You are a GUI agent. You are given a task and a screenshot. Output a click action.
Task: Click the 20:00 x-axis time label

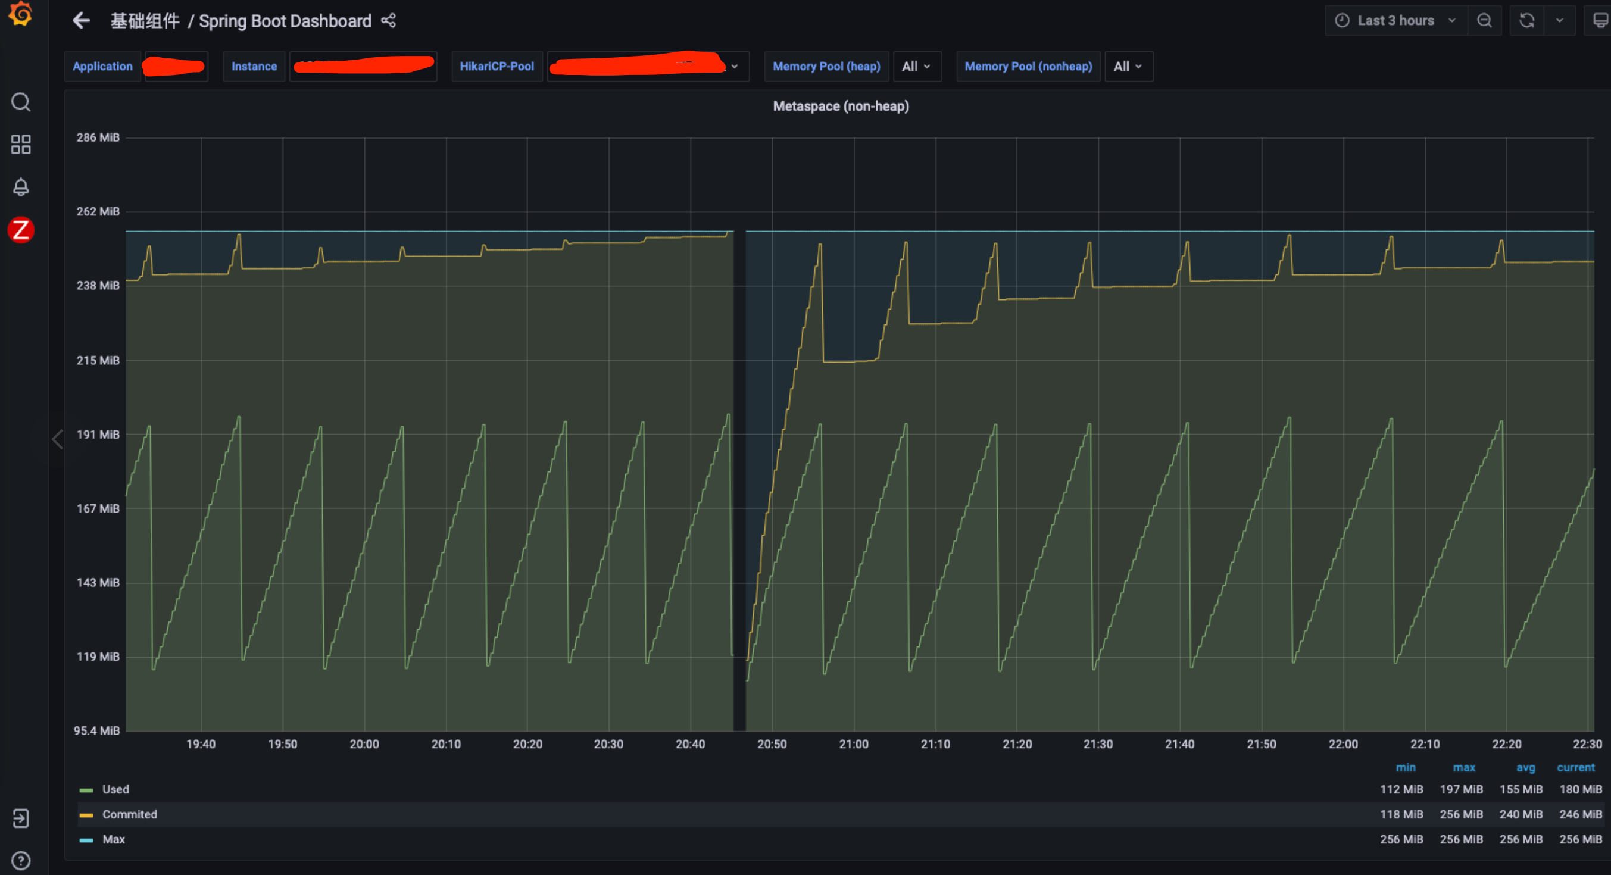[364, 744]
